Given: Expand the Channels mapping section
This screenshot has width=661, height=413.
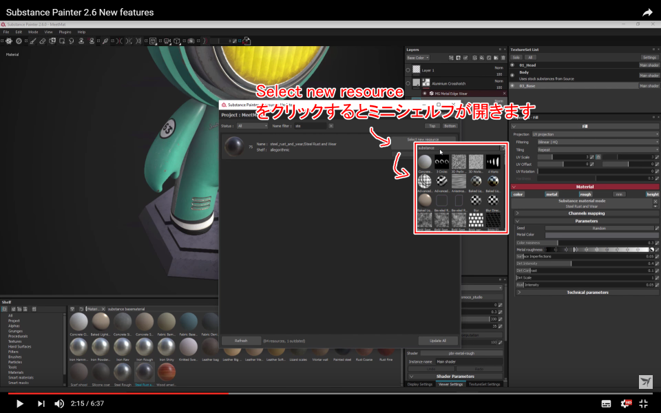Looking at the screenshot, I should coord(585,213).
